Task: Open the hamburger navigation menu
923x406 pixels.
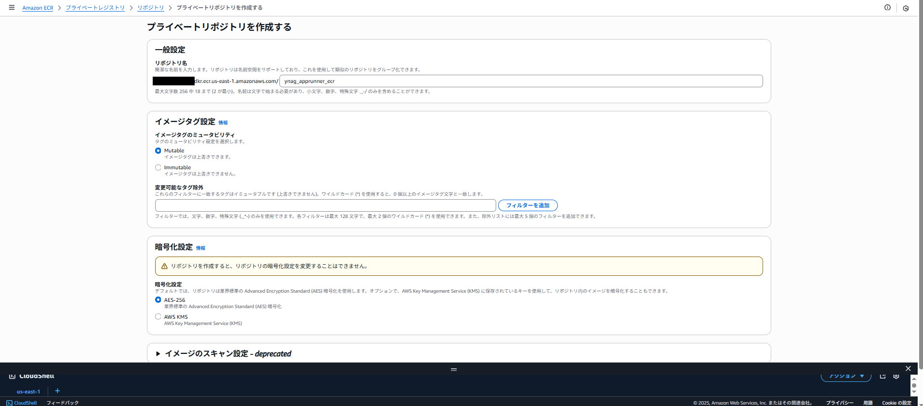Action: (12, 8)
